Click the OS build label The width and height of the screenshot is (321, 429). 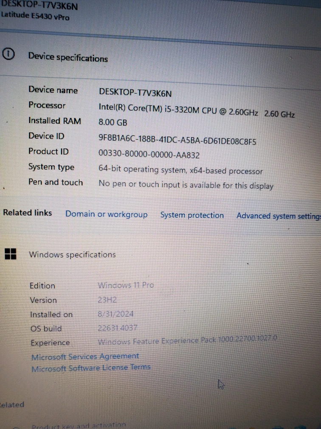pos(46,329)
